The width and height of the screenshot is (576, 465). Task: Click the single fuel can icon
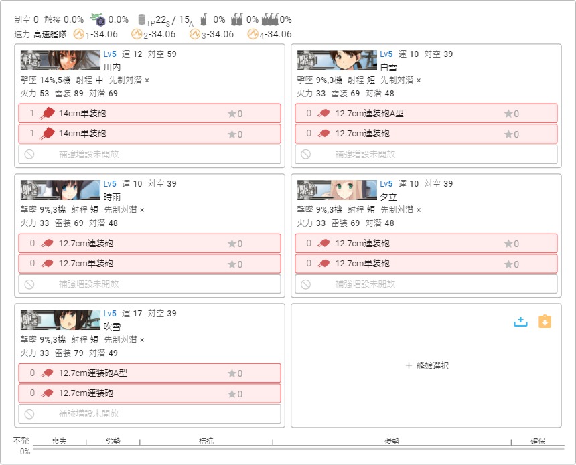point(204,20)
